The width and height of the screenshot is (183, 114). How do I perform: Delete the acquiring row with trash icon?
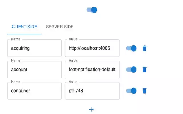click(x=144, y=48)
